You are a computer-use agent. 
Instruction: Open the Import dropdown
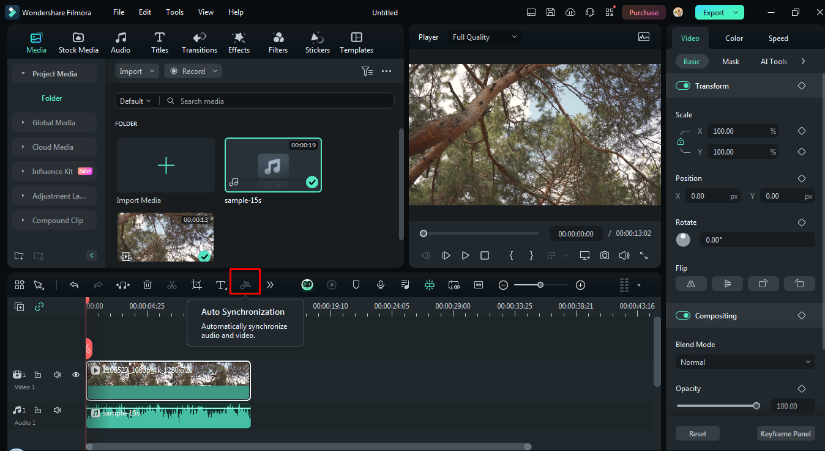click(137, 71)
